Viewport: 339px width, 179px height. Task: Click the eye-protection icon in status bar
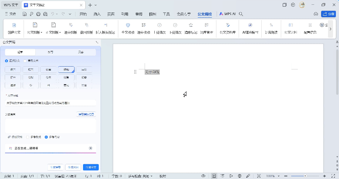203,176
